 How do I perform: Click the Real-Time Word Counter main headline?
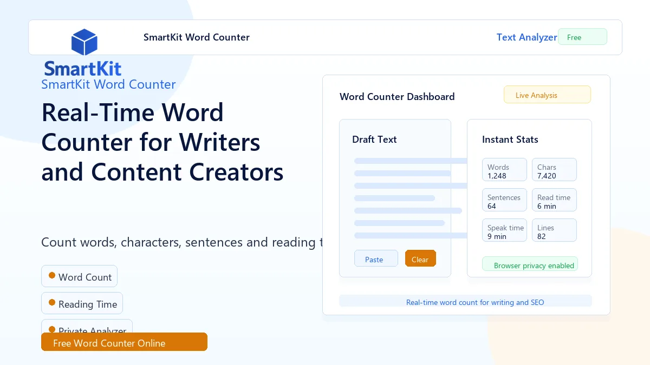coord(162,142)
